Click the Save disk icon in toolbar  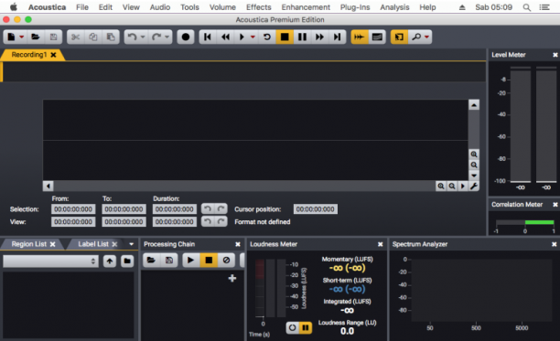tap(53, 37)
